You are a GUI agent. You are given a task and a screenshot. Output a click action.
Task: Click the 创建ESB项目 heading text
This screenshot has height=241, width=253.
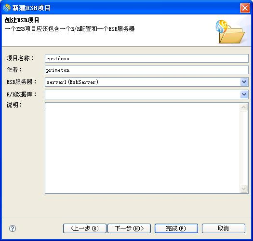tap(22, 20)
